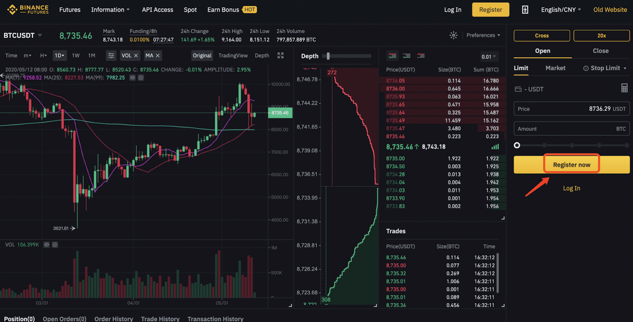
Task: Open API Access page
Action: tap(157, 10)
